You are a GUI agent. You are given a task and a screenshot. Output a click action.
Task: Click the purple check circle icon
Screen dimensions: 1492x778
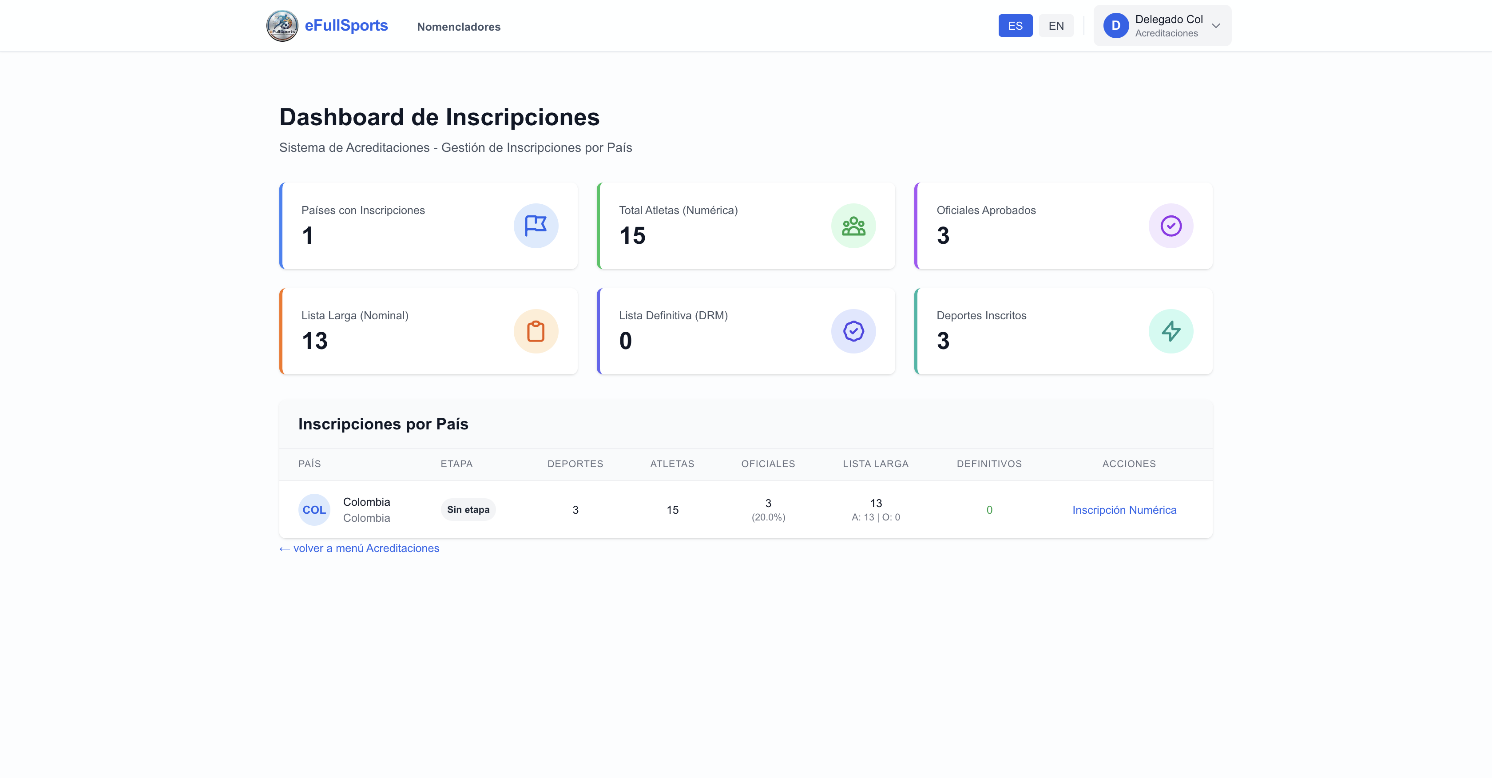1171,225
